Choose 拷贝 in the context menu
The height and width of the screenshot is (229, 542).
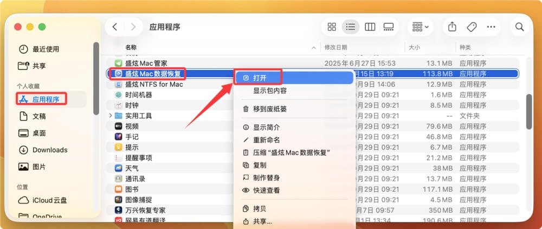coord(293,208)
